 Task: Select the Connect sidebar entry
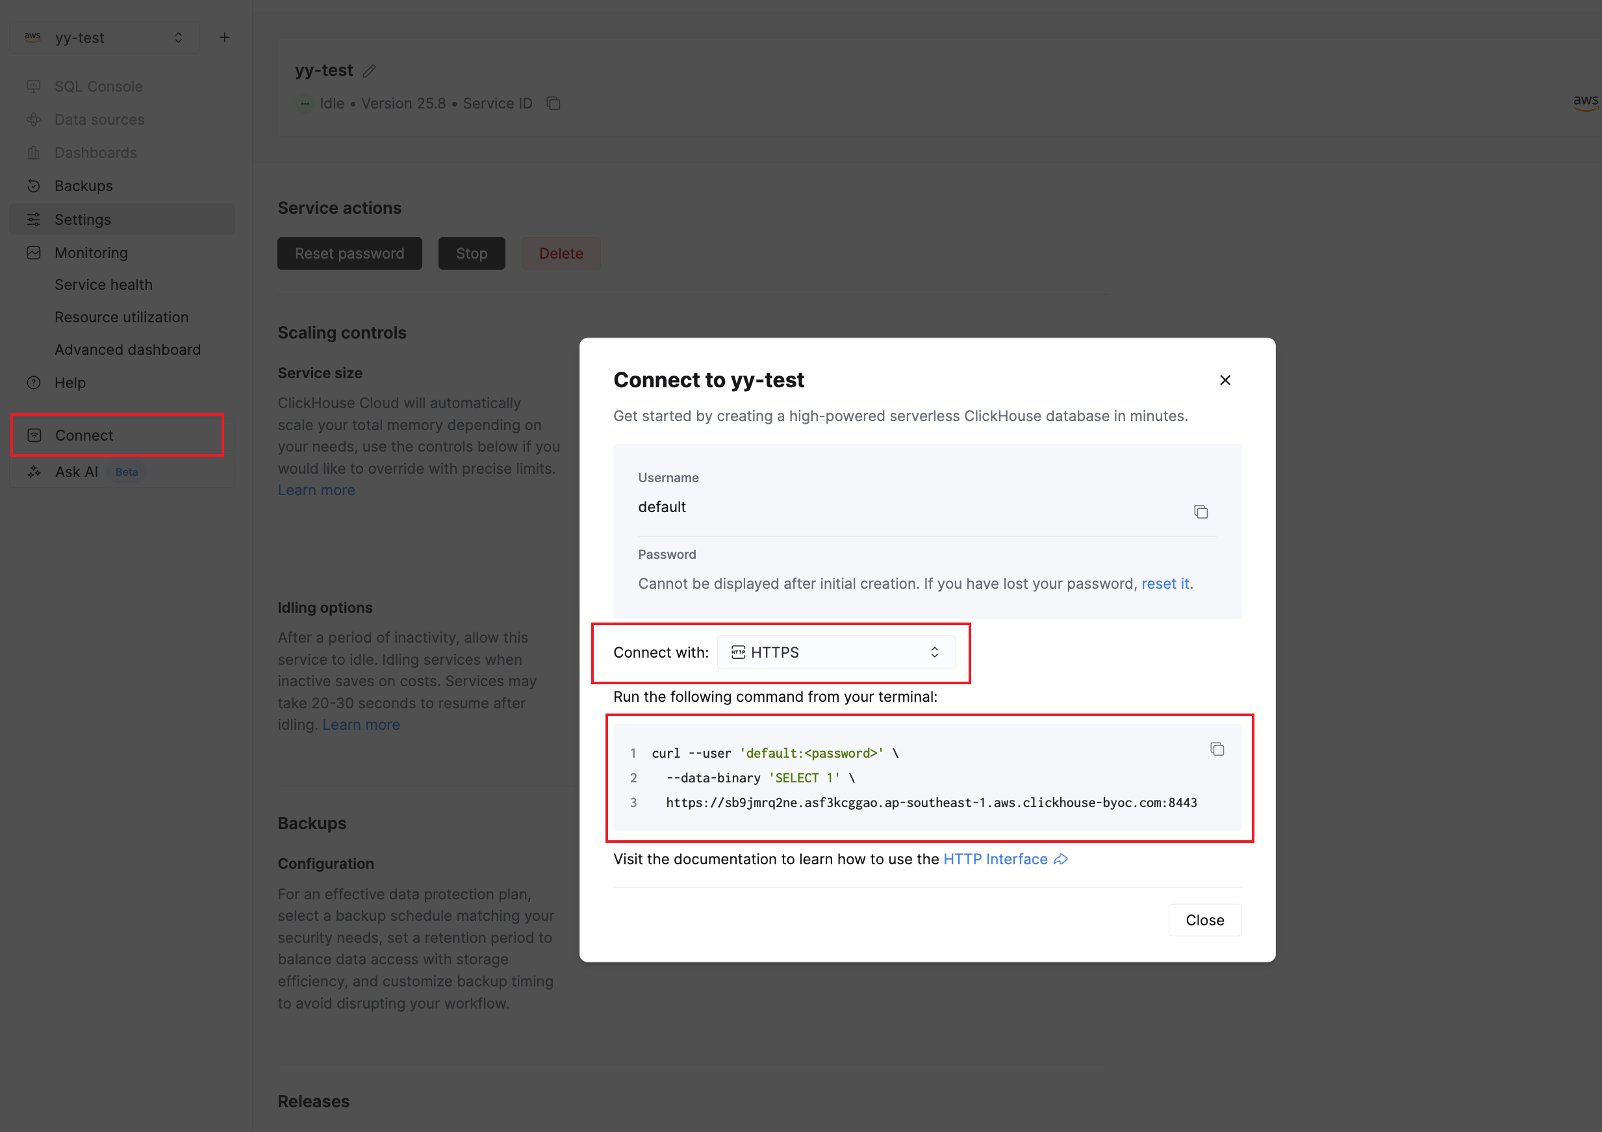click(84, 435)
